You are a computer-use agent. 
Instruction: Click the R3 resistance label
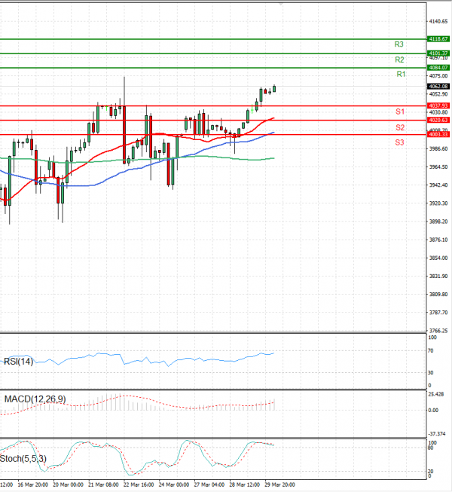point(399,44)
